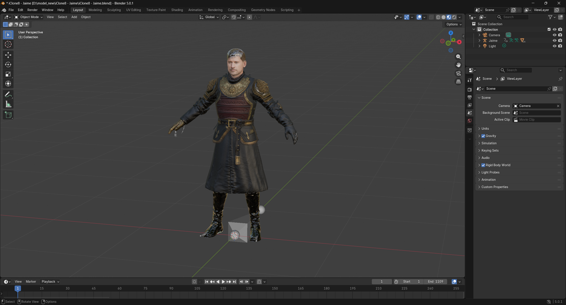The height and width of the screenshot is (305, 566).
Task: Select rendered viewport shading
Action: (x=454, y=17)
